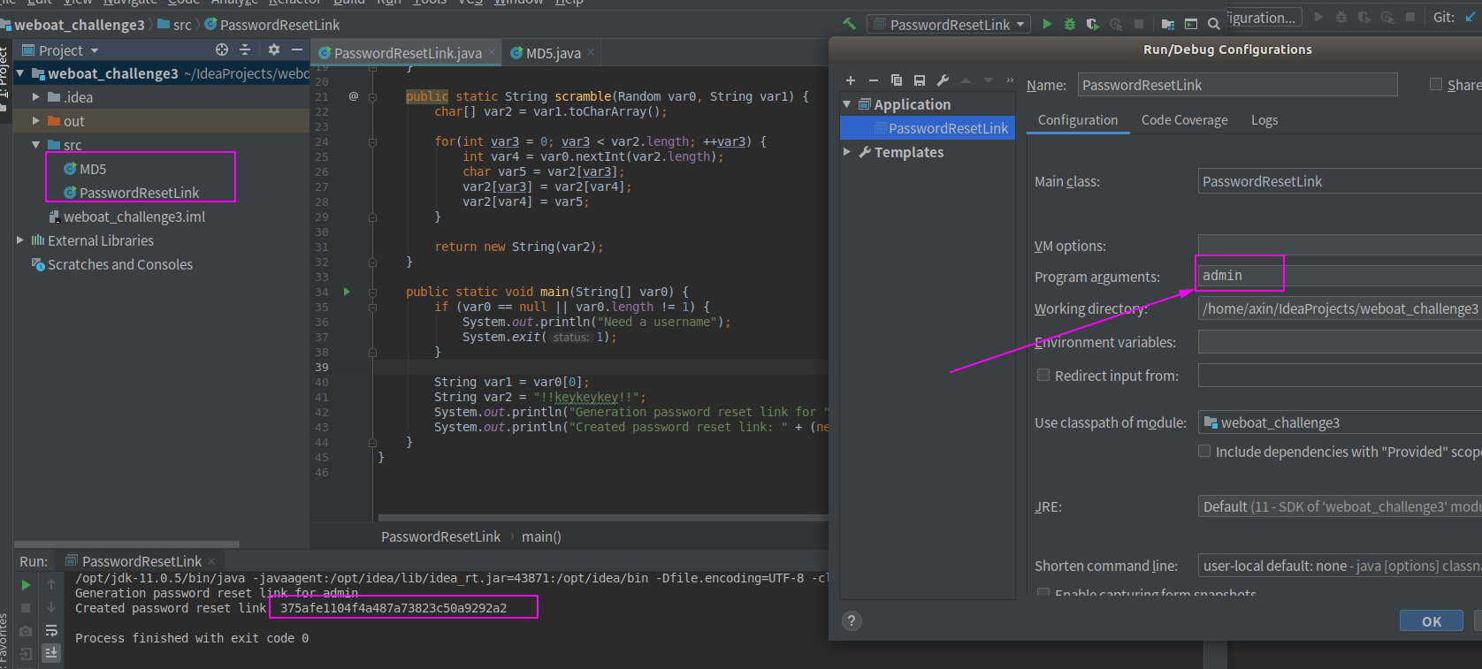Open the JRE selection dropdown
Viewport: 1482px width, 669px height.
point(1340,506)
